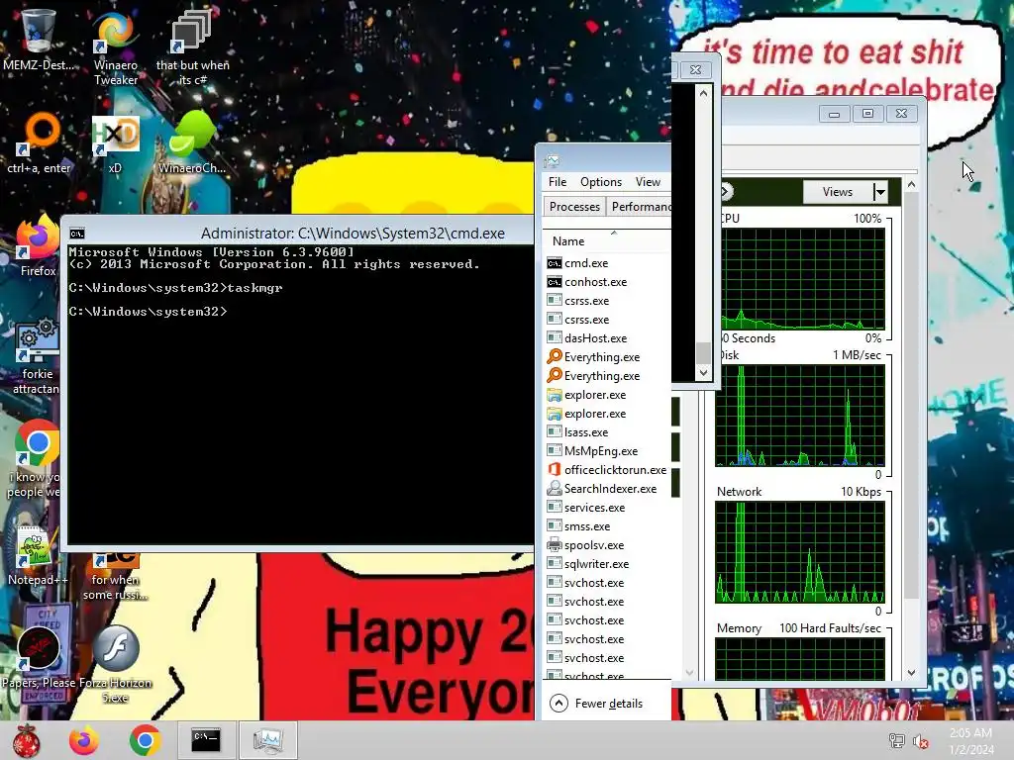
Task: Open the 'ctrl+a, enter' desktop shortcut
Action: (x=39, y=142)
